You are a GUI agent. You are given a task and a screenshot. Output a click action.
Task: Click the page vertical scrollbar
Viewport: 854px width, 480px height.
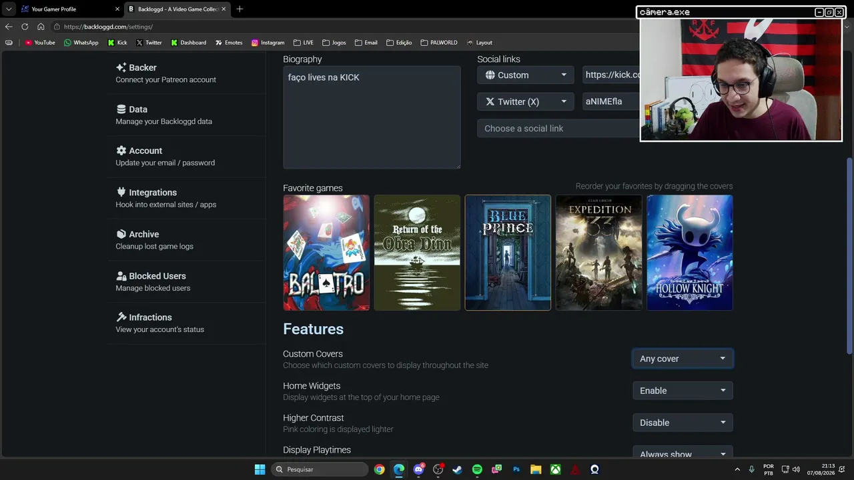[x=849, y=255]
